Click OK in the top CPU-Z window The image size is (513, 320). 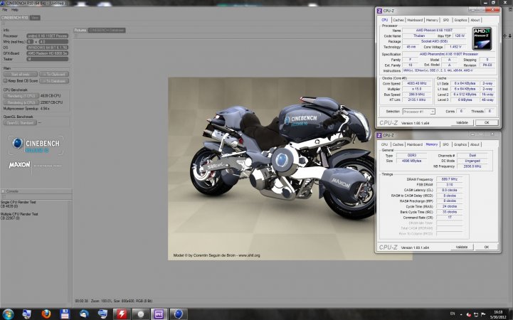(487, 122)
